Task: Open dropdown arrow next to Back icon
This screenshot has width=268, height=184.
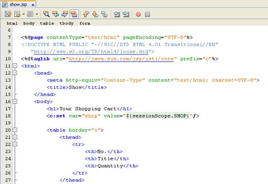Action: point(24,14)
